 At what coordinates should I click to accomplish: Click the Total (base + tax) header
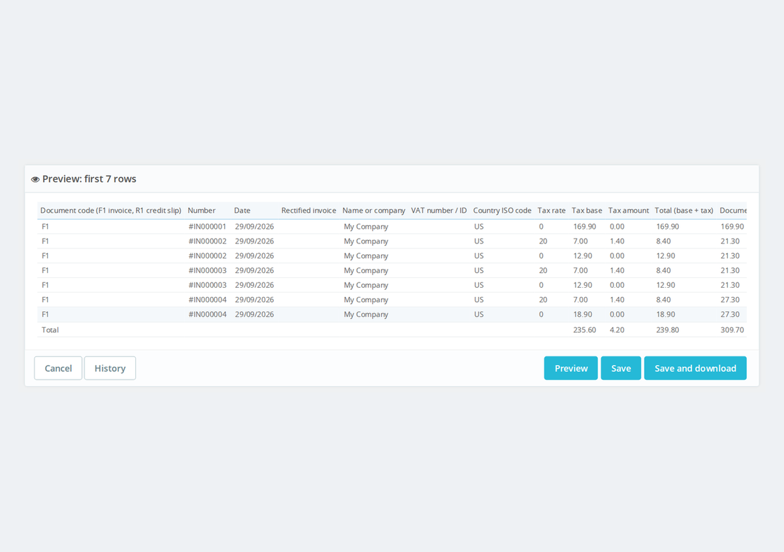(x=684, y=211)
